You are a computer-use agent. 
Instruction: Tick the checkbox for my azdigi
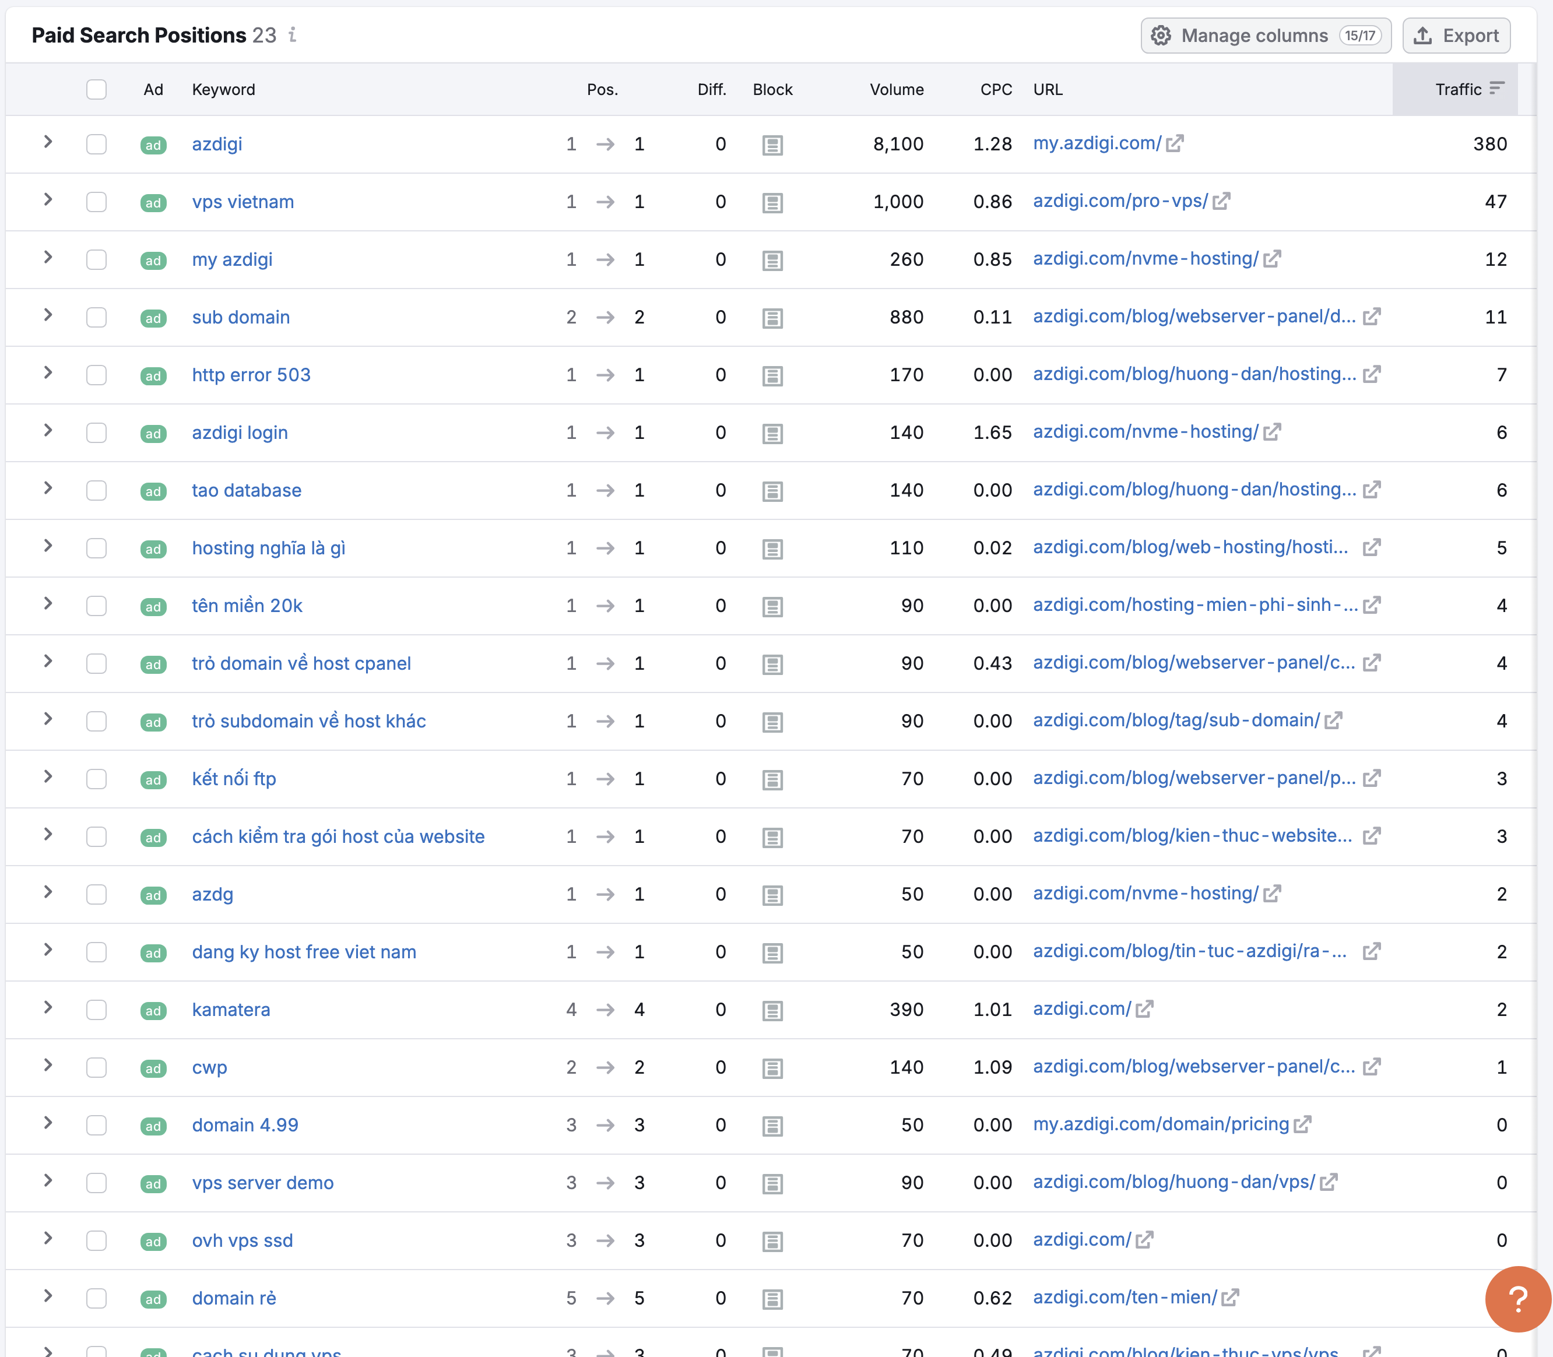[x=96, y=259]
